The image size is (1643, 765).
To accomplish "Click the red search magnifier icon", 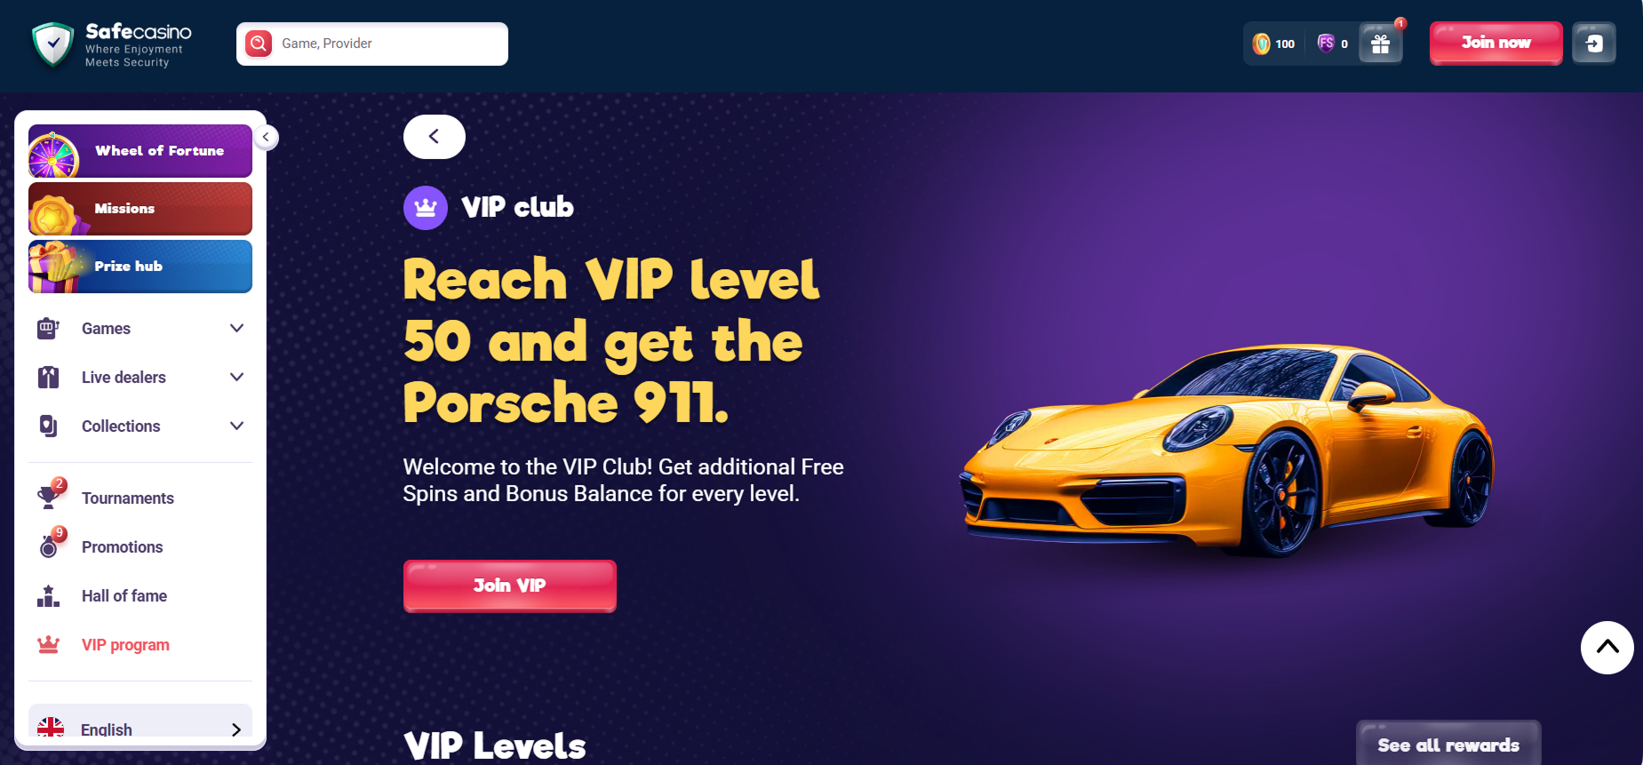I will (259, 44).
